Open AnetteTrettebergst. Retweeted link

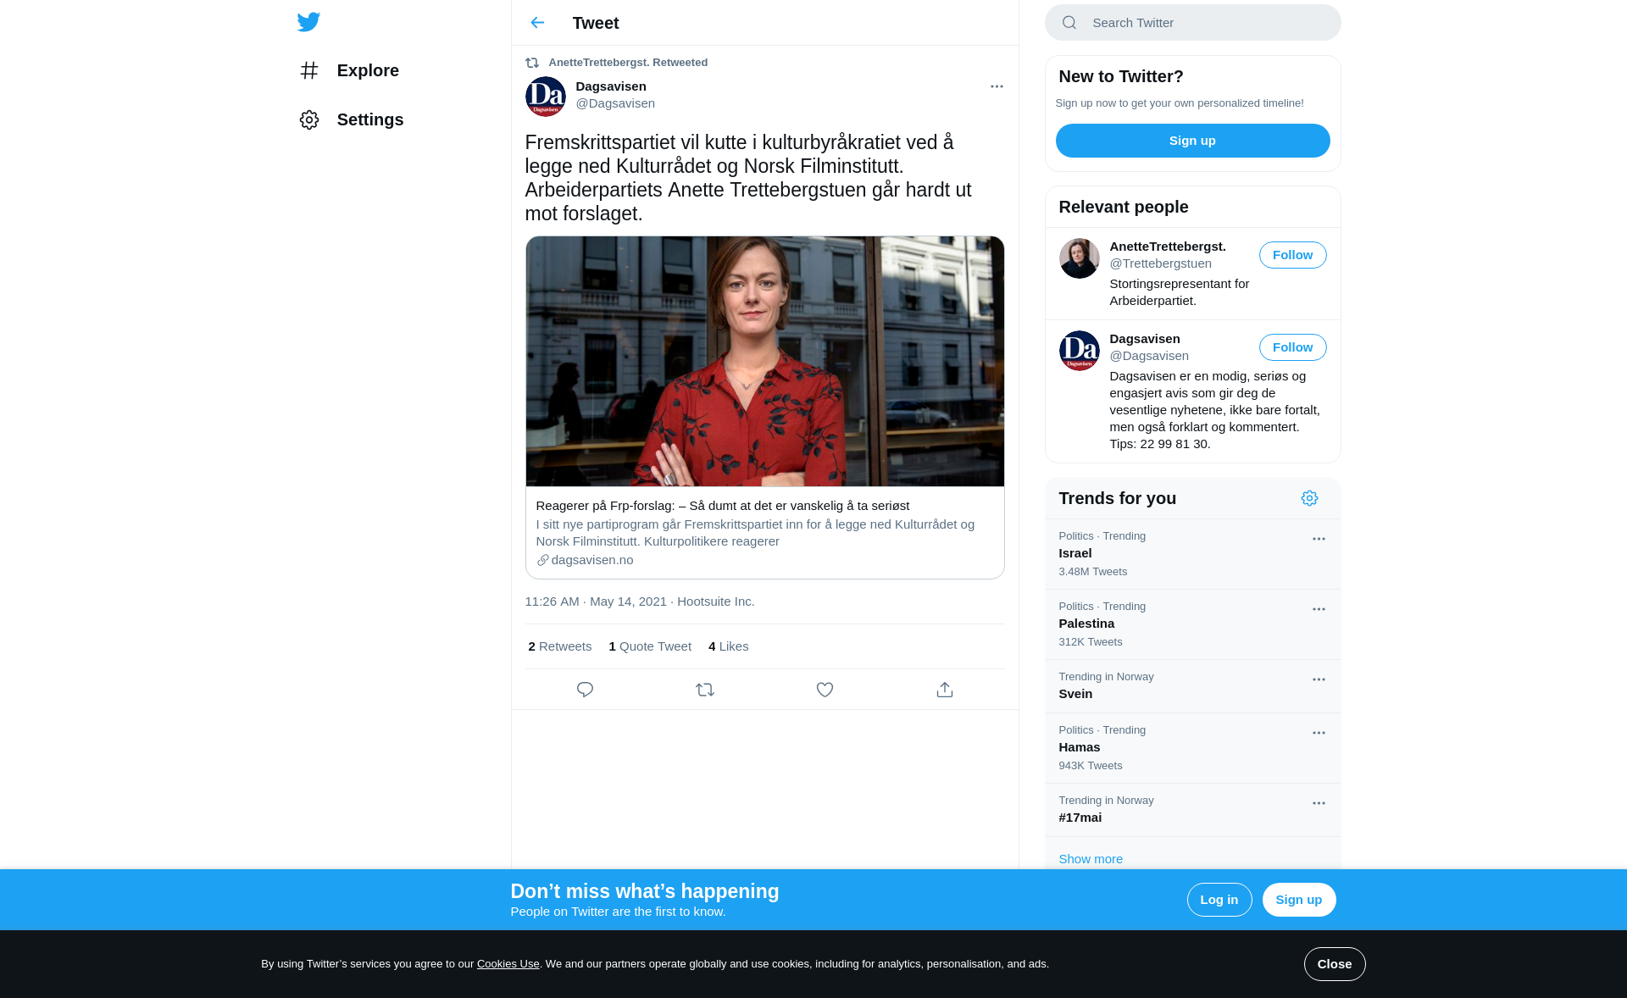click(x=628, y=63)
